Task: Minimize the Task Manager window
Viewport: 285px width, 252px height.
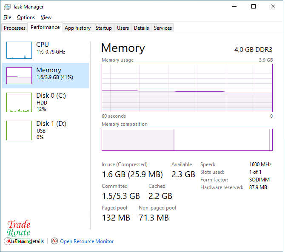Action: [234, 6]
